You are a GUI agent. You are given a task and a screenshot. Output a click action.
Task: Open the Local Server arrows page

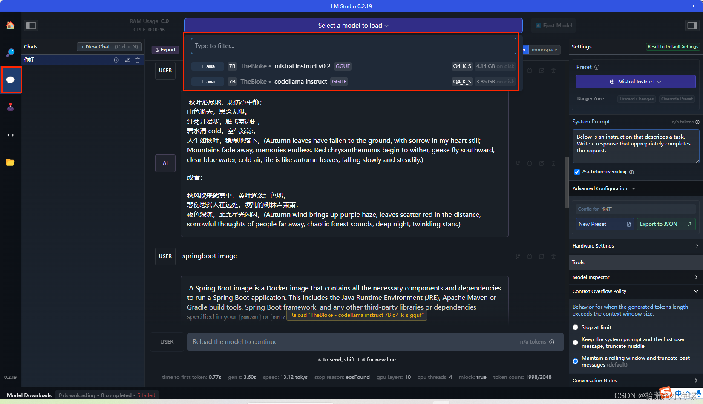coord(11,135)
